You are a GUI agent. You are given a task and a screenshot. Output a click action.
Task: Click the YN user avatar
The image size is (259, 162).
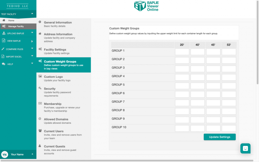tap(5, 155)
